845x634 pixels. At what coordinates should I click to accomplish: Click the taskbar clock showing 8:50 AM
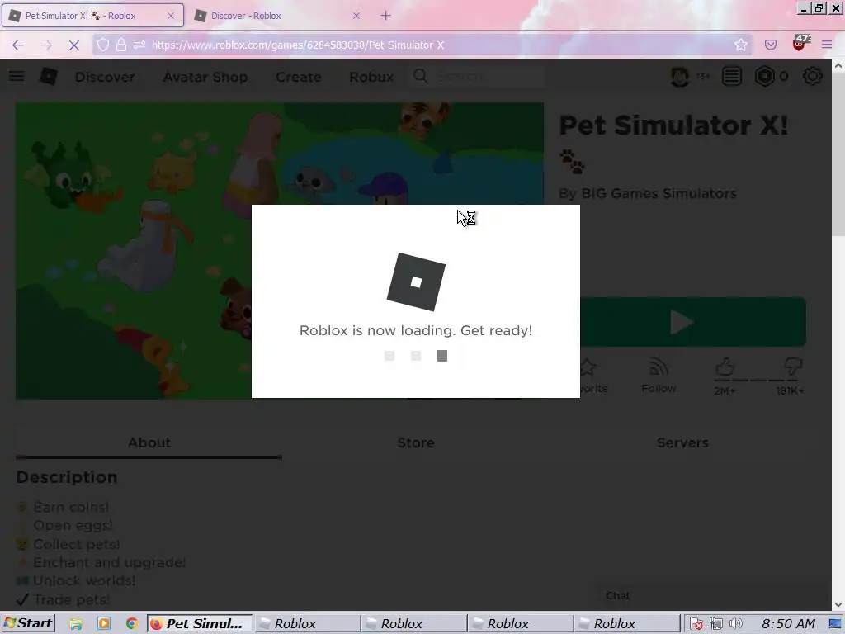click(x=788, y=624)
